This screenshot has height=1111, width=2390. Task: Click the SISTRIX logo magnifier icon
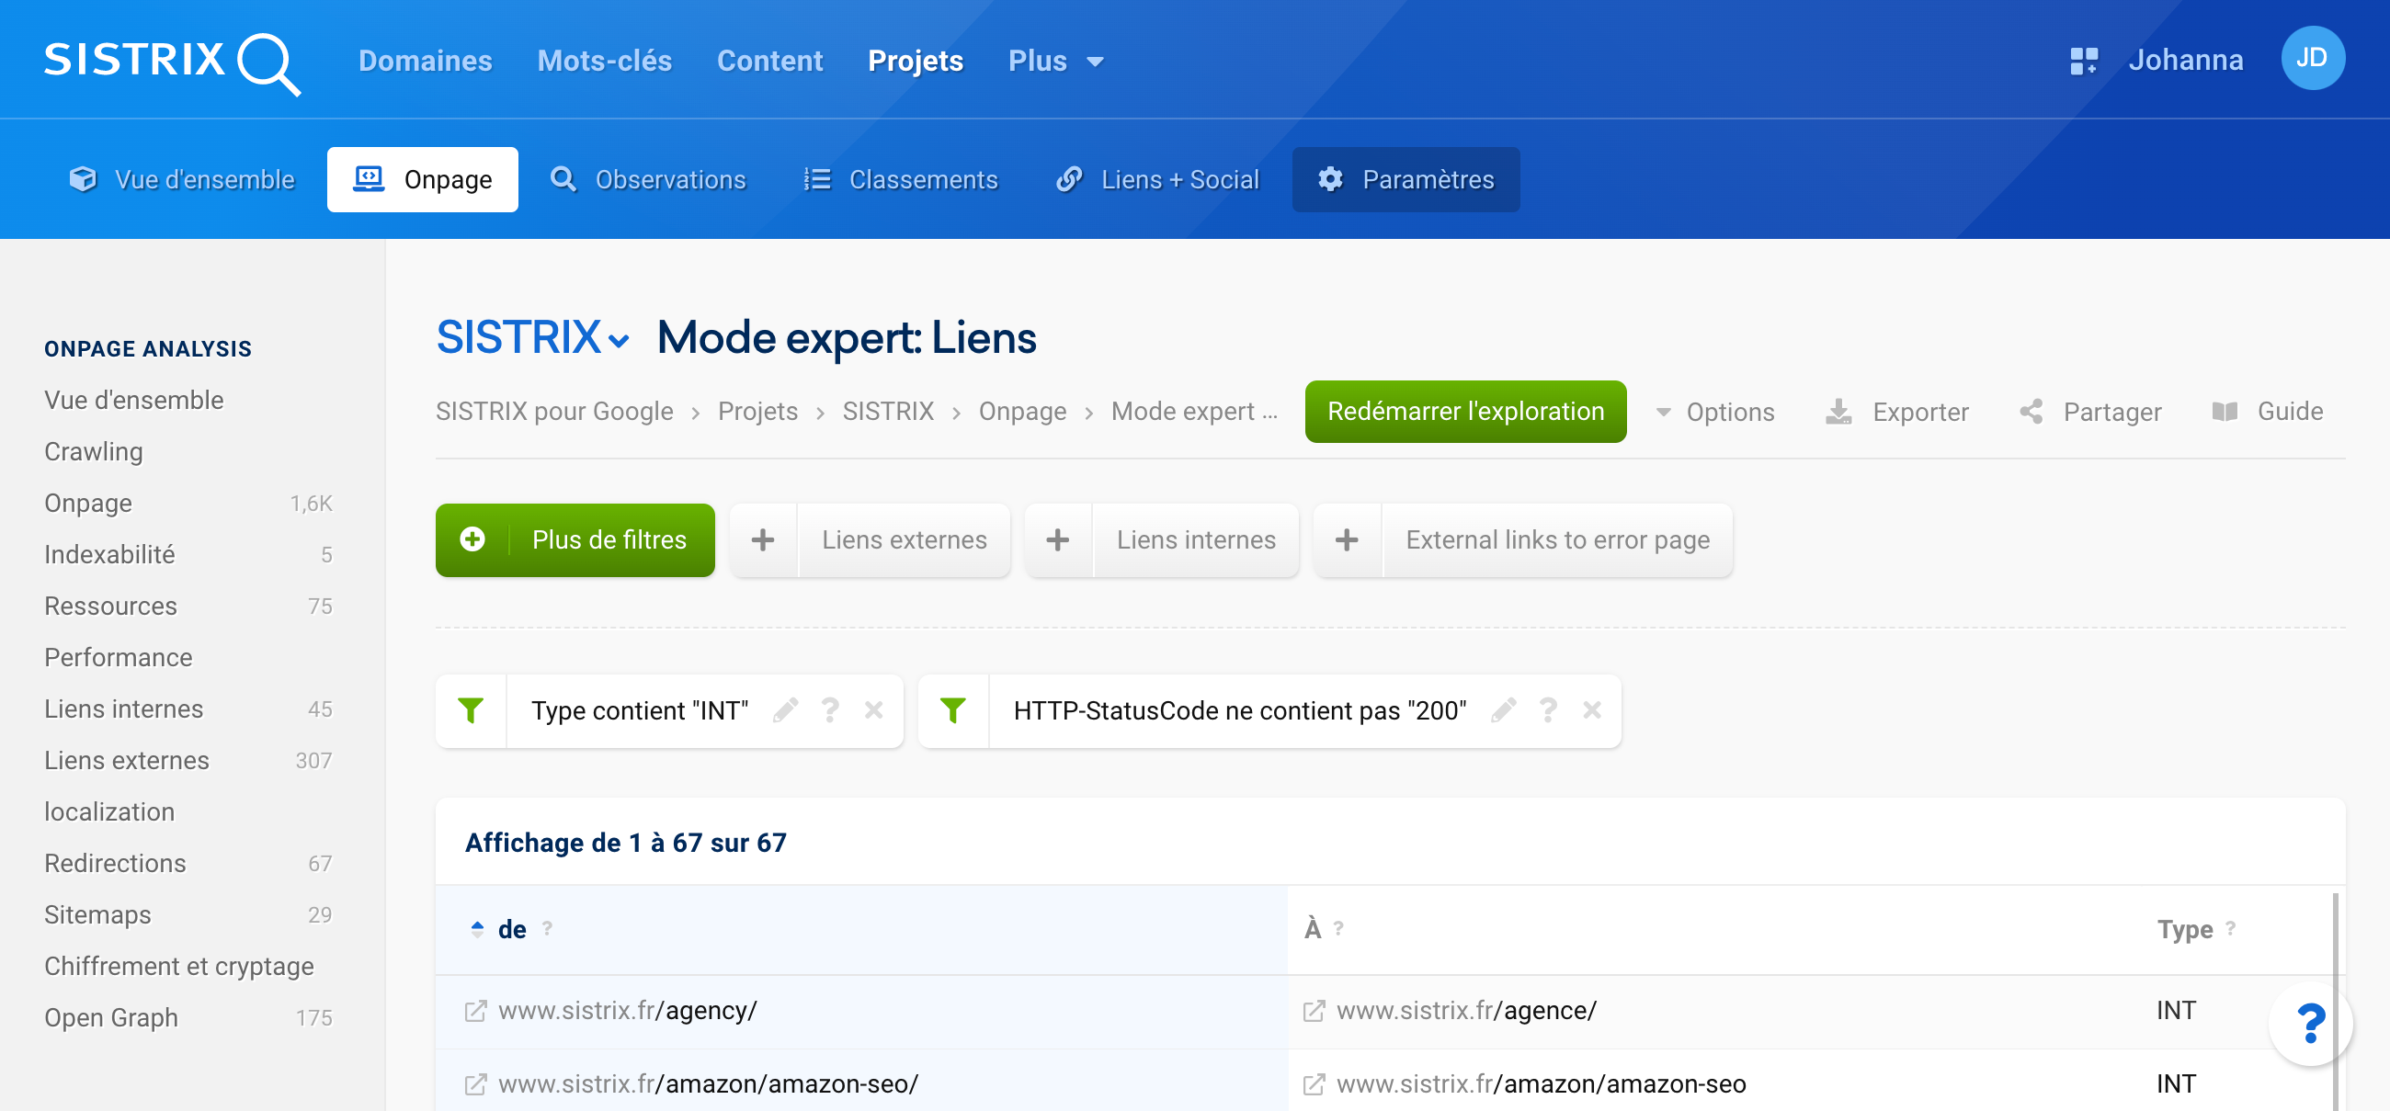(x=269, y=63)
